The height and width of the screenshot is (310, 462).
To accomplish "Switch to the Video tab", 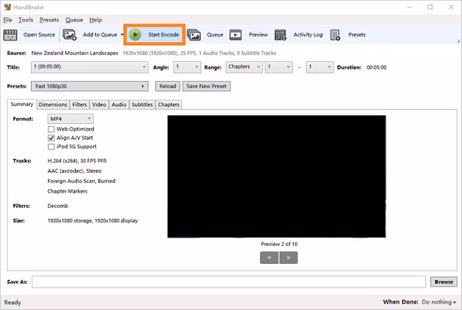I will coord(99,105).
